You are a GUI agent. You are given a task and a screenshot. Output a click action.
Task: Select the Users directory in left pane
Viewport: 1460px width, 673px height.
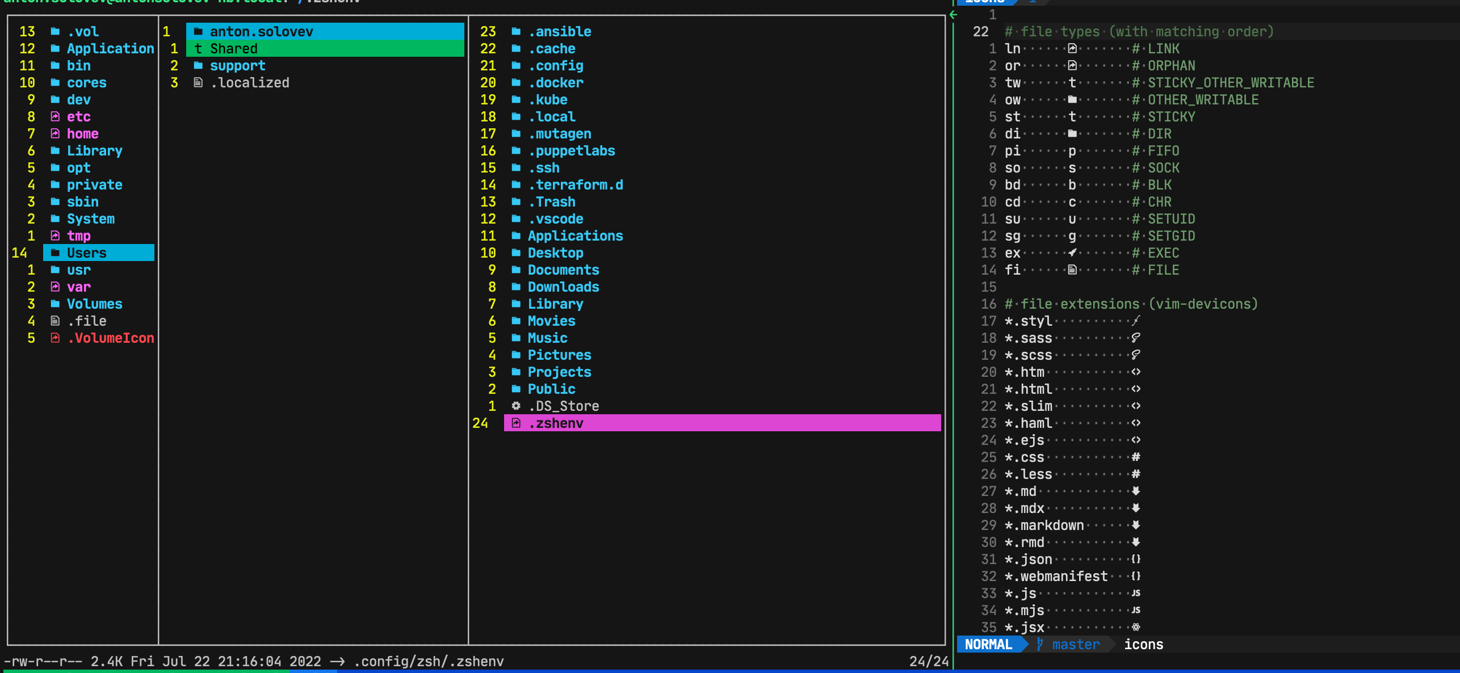[87, 253]
